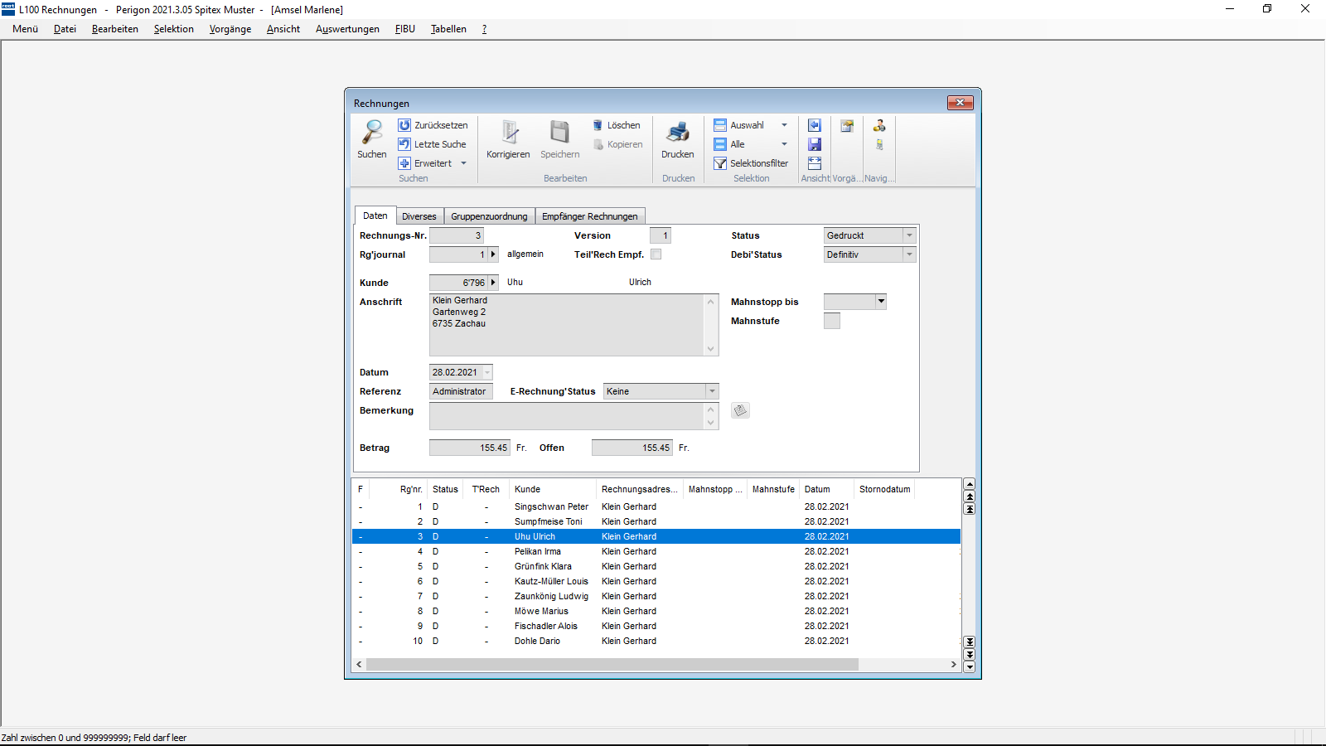Click the Zurücksetzen reset icon
This screenshot has width=1326, height=746.
(x=404, y=125)
